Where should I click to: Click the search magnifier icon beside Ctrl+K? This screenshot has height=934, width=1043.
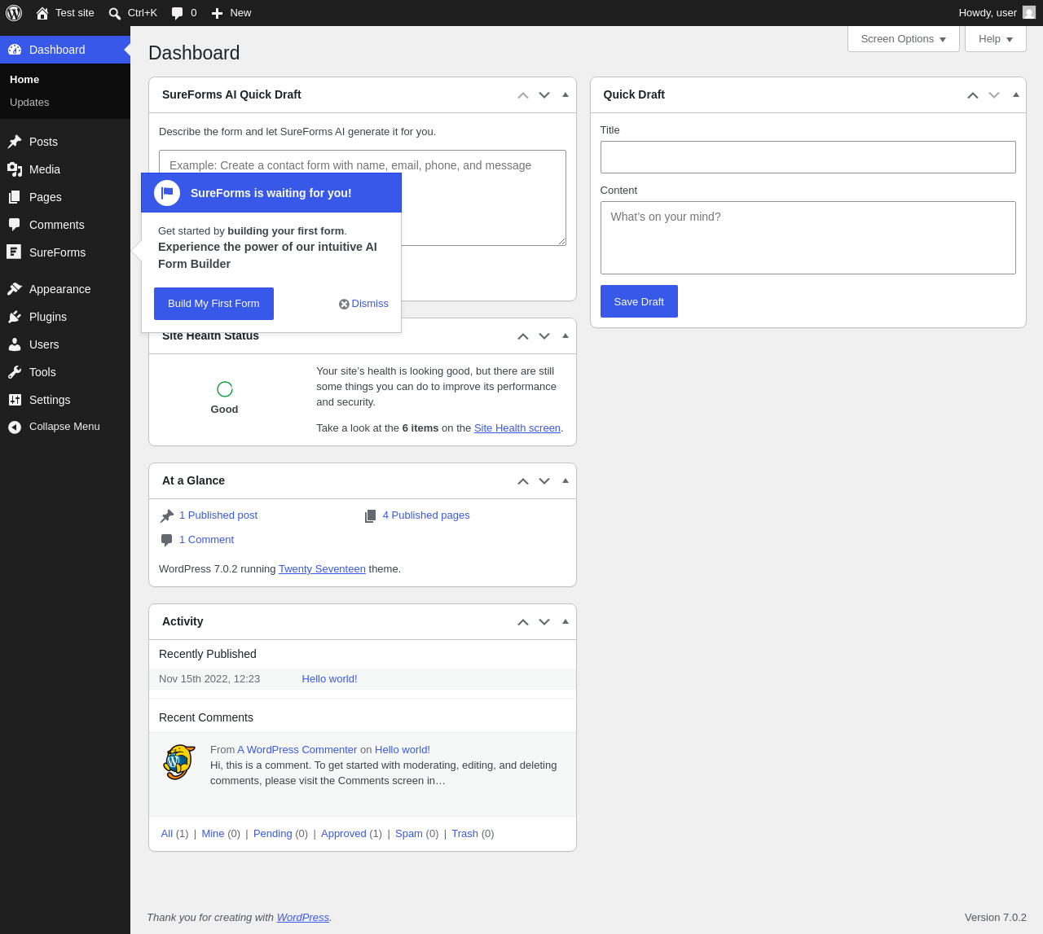click(x=115, y=13)
